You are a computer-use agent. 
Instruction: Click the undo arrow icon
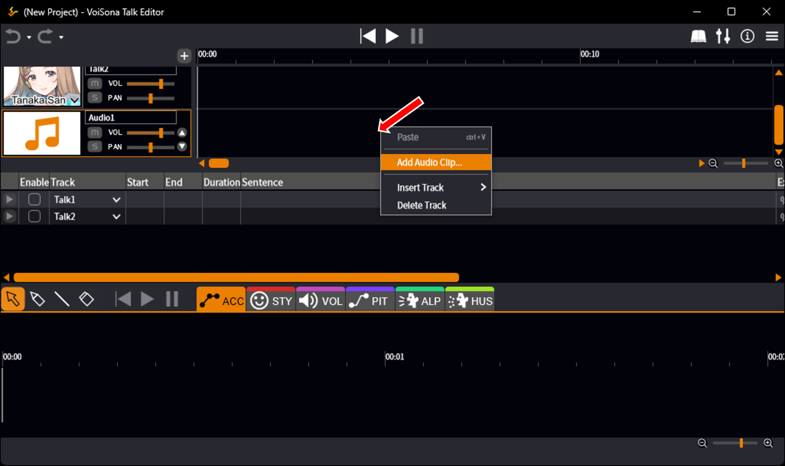(x=13, y=37)
